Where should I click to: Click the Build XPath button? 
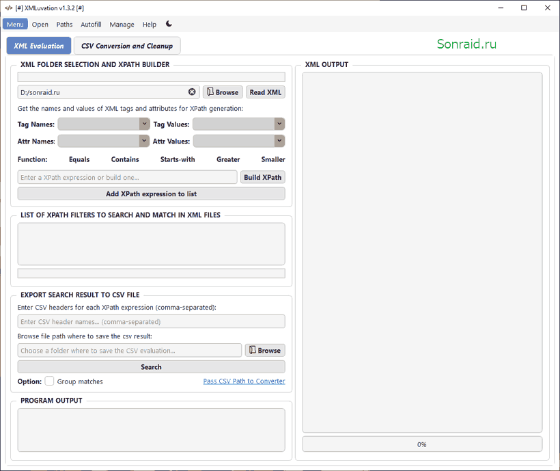(262, 177)
